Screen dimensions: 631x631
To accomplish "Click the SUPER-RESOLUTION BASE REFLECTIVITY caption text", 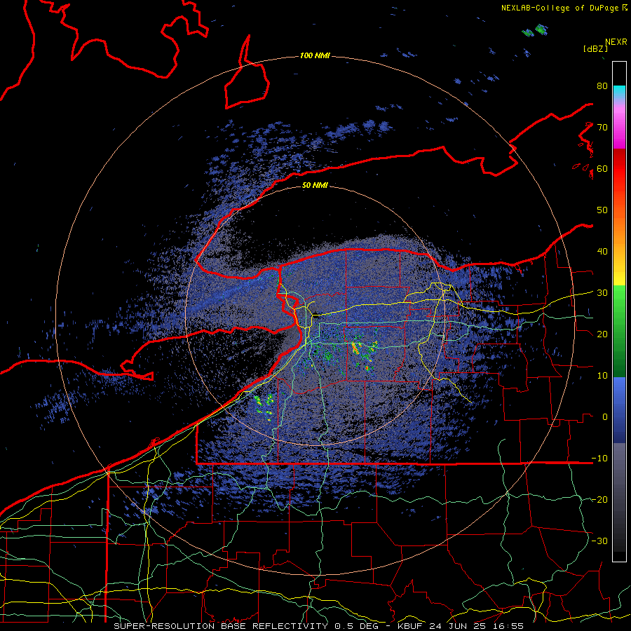I will pyautogui.click(x=221, y=626).
